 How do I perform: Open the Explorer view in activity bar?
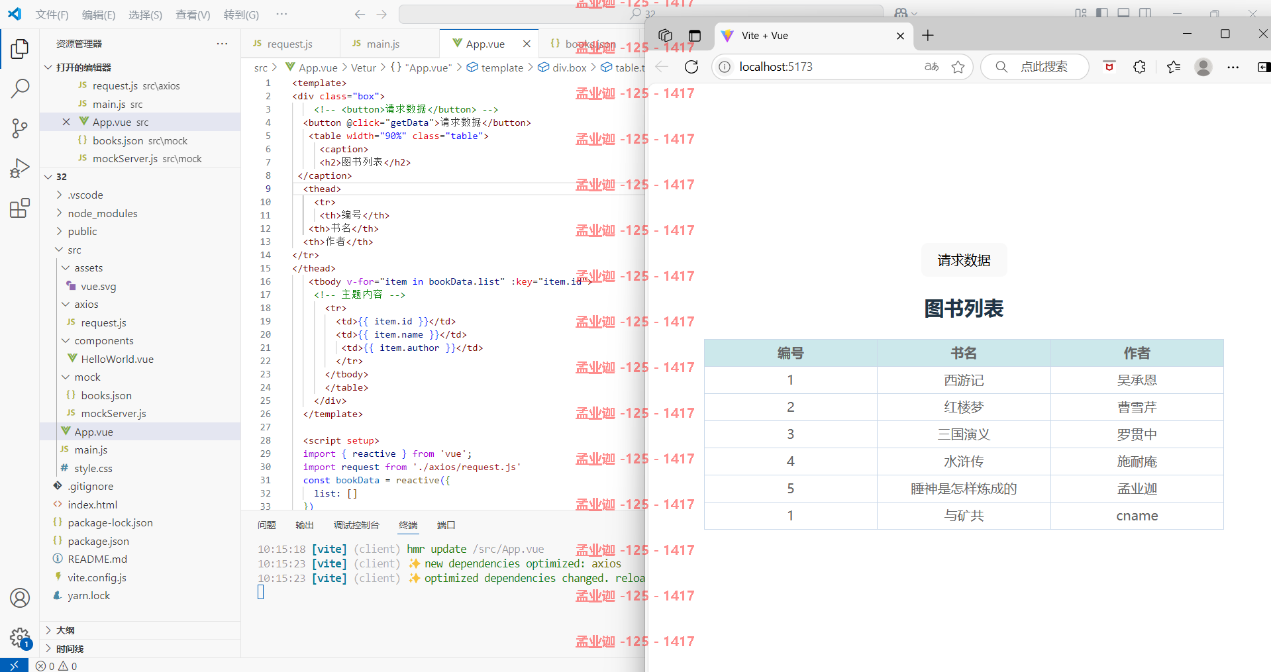click(x=20, y=49)
